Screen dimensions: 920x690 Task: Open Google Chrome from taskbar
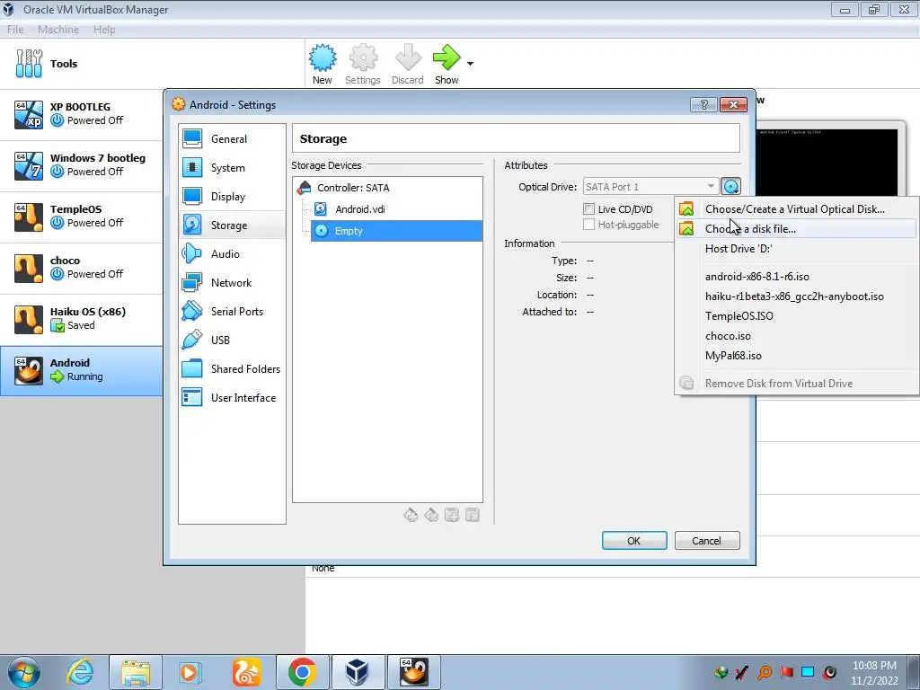coord(302,672)
